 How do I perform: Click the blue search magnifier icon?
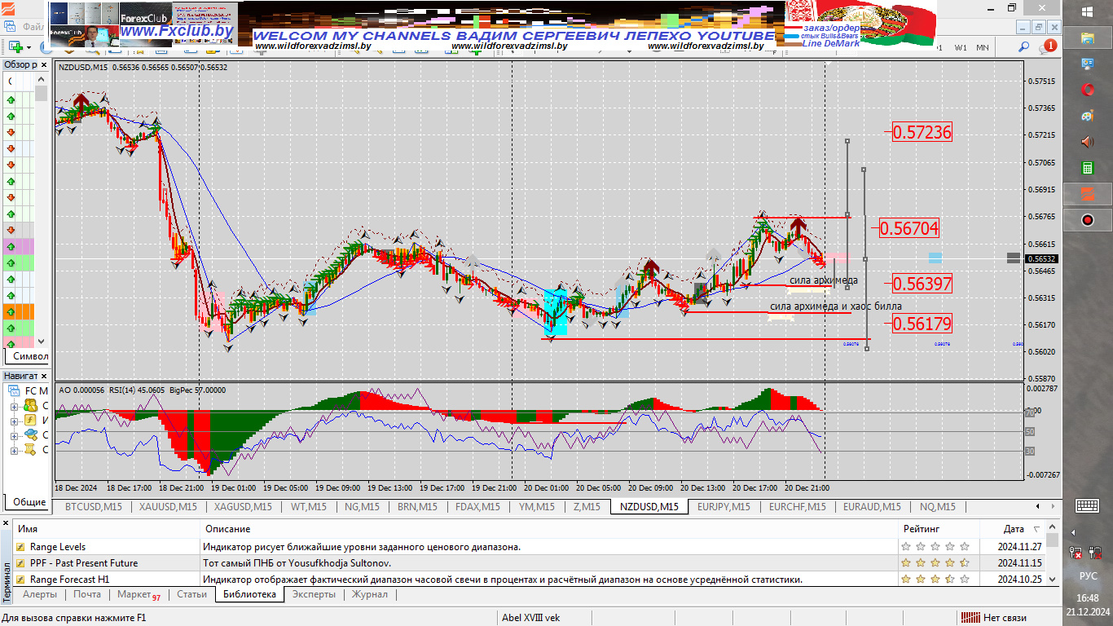coord(1023,47)
